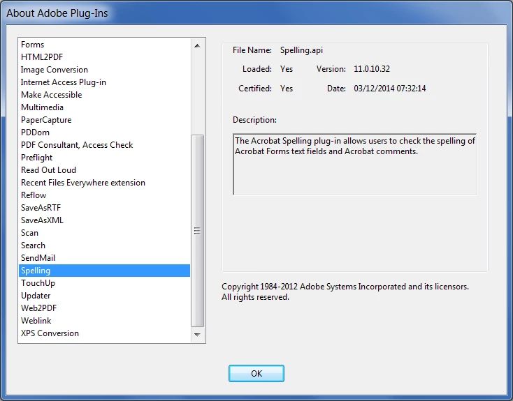Select Weblink plug-in
This screenshot has height=401, width=513.
pos(104,321)
